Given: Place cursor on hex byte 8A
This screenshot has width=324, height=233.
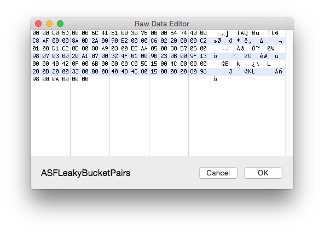Looking at the screenshot, I should click(x=75, y=41).
